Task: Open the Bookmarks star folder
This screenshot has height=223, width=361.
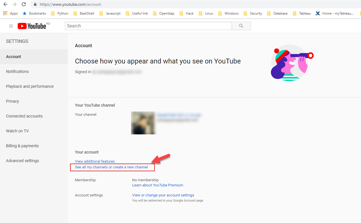Action: pyautogui.click(x=34, y=13)
